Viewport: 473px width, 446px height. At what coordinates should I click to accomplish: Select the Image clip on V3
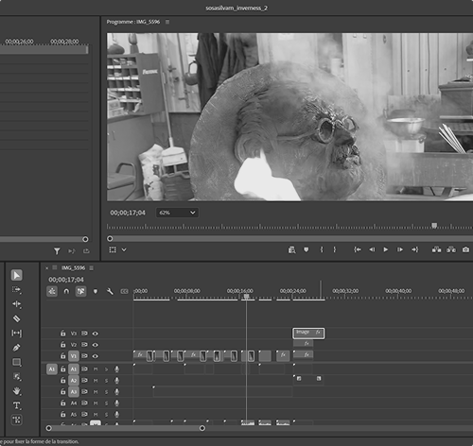tap(308, 334)
